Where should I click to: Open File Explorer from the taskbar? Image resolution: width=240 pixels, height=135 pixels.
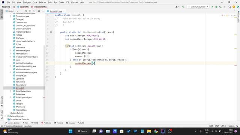coord(149,131)
